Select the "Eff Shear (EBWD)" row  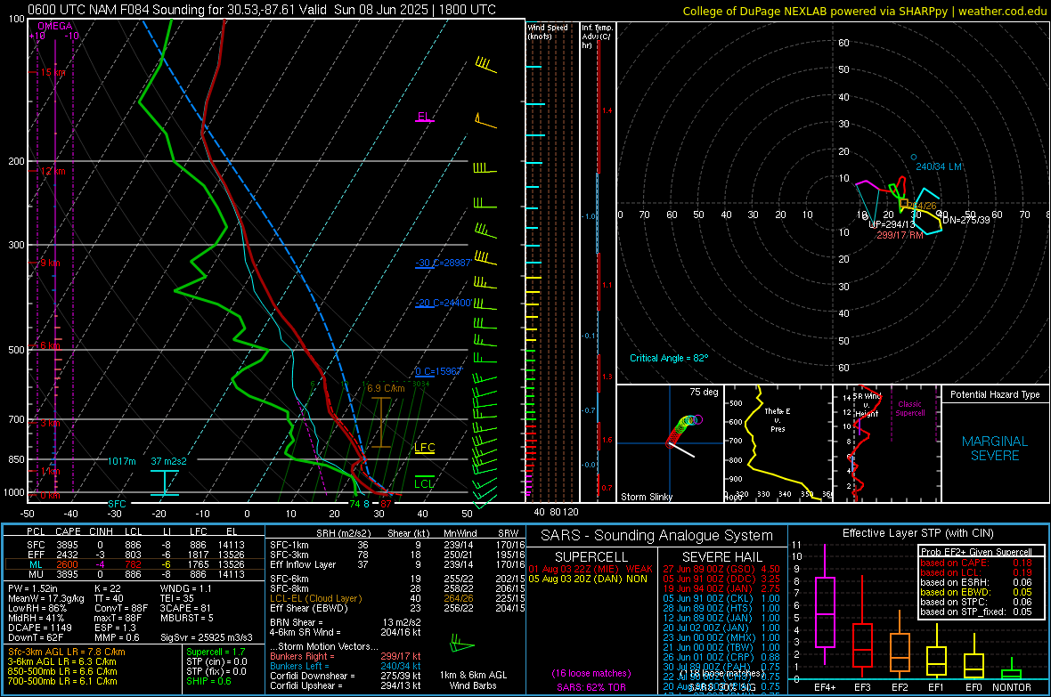click(397, 609)
